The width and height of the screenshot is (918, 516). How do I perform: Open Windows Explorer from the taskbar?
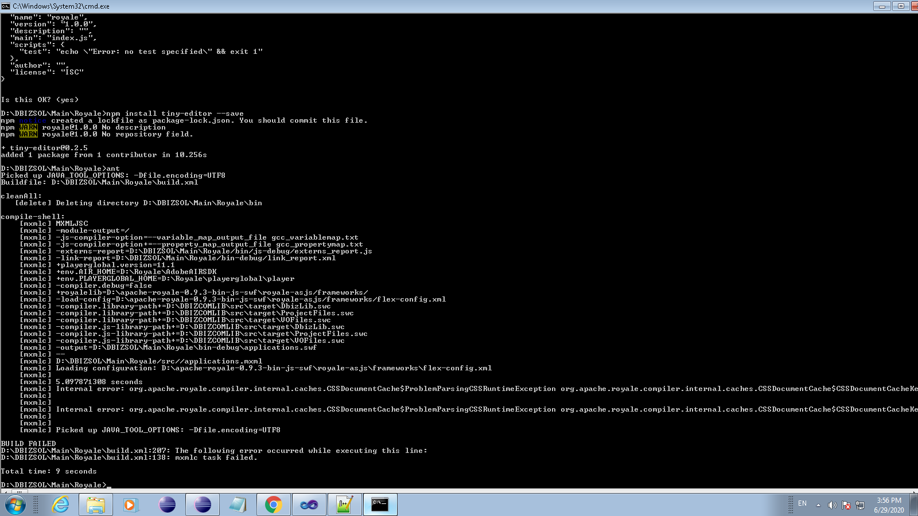tap(95, 505)
